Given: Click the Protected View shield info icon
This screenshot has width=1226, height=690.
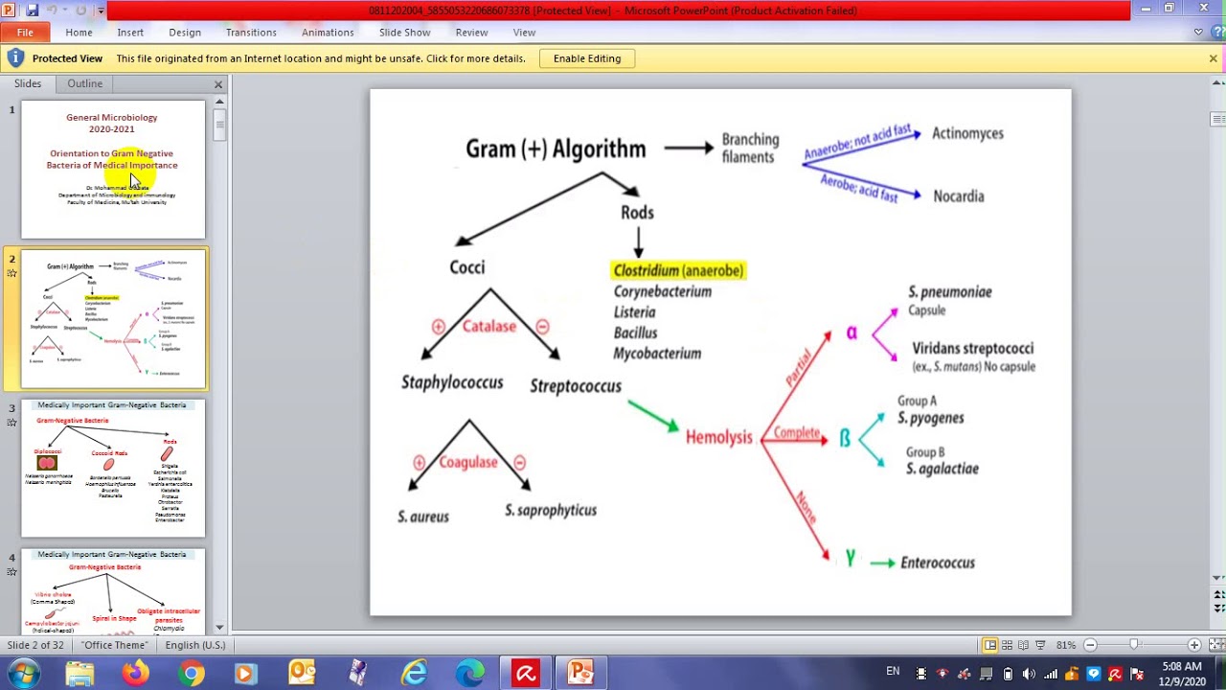Looking at the screenshot, I should (x=14, y=58).
